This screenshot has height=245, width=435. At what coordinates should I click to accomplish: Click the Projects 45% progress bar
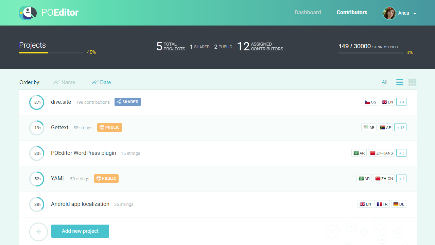point(51,52)
